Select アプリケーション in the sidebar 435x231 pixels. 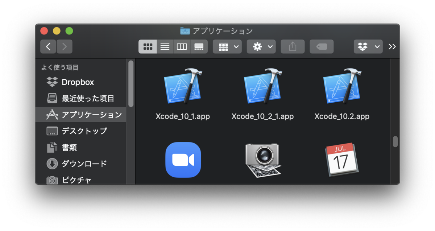click(81, 115)
